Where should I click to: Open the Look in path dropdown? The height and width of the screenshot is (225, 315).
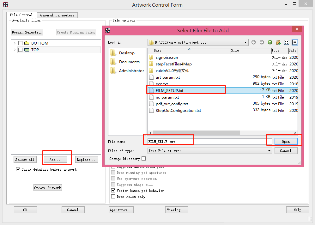pos(246,42)
